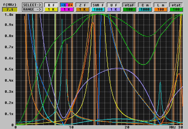This screenshot has height=129, width=188.
Task: Change the etat range value 100
Action: pyautogui.click(x=176, y=9)
